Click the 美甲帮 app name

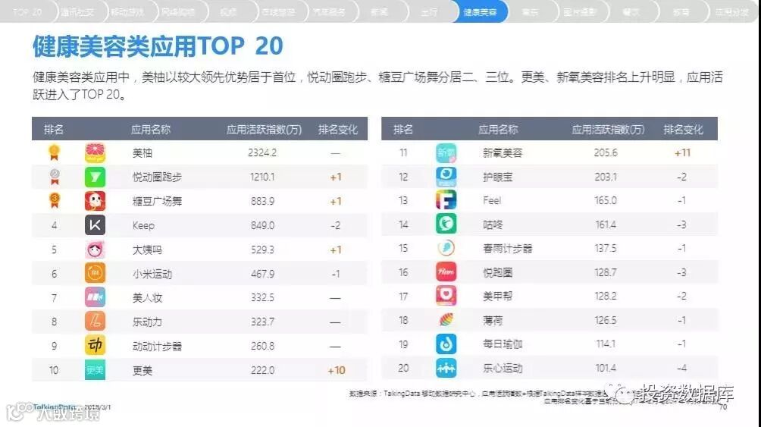pos(497,296)
